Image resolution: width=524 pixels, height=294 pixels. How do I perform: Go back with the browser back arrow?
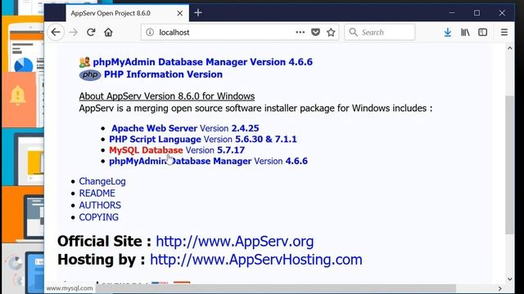click(56, 33)
